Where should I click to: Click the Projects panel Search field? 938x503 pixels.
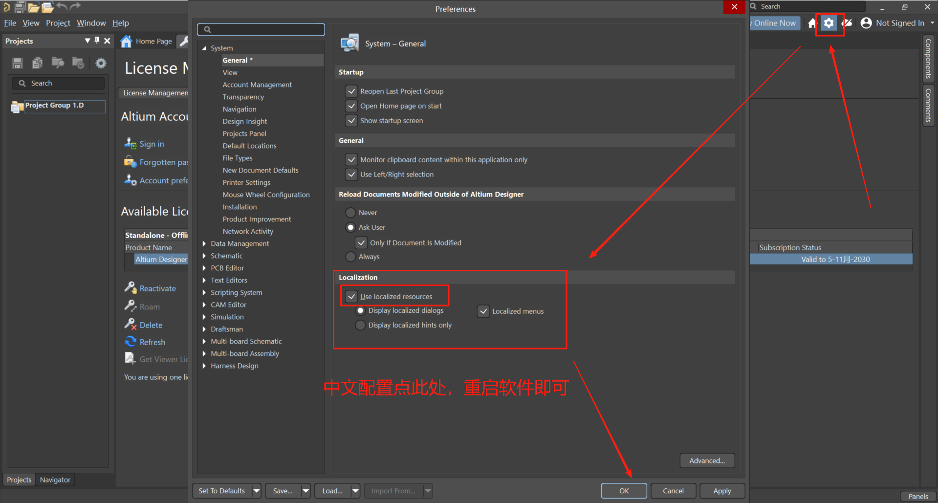(x=58, y=83)
